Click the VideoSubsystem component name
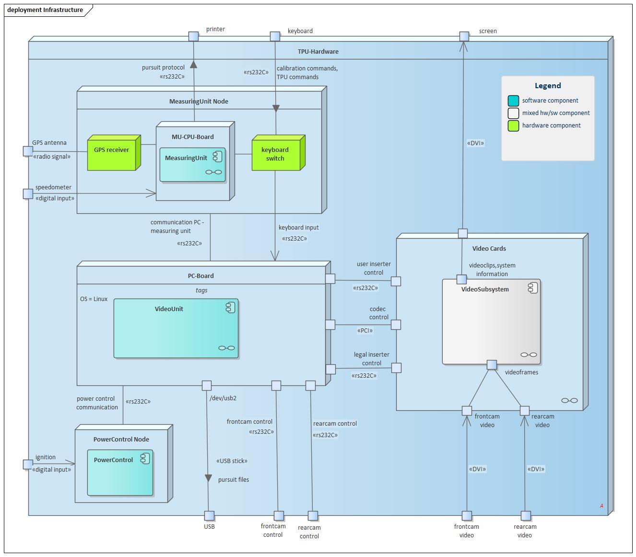Viewport: 636px width, 557px height. [485, 289]
